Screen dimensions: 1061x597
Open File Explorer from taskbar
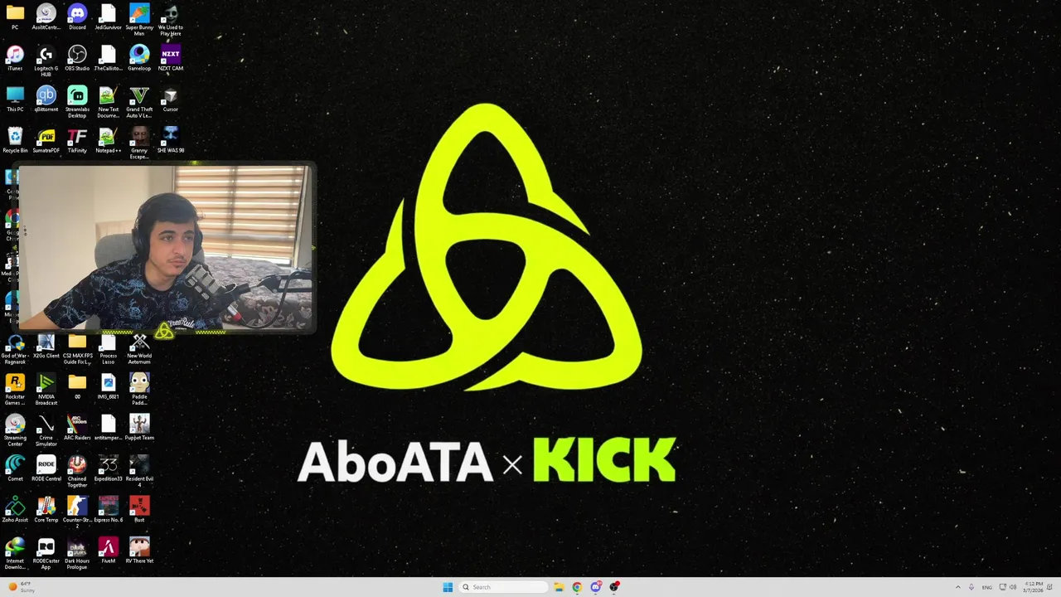[559, 587]
